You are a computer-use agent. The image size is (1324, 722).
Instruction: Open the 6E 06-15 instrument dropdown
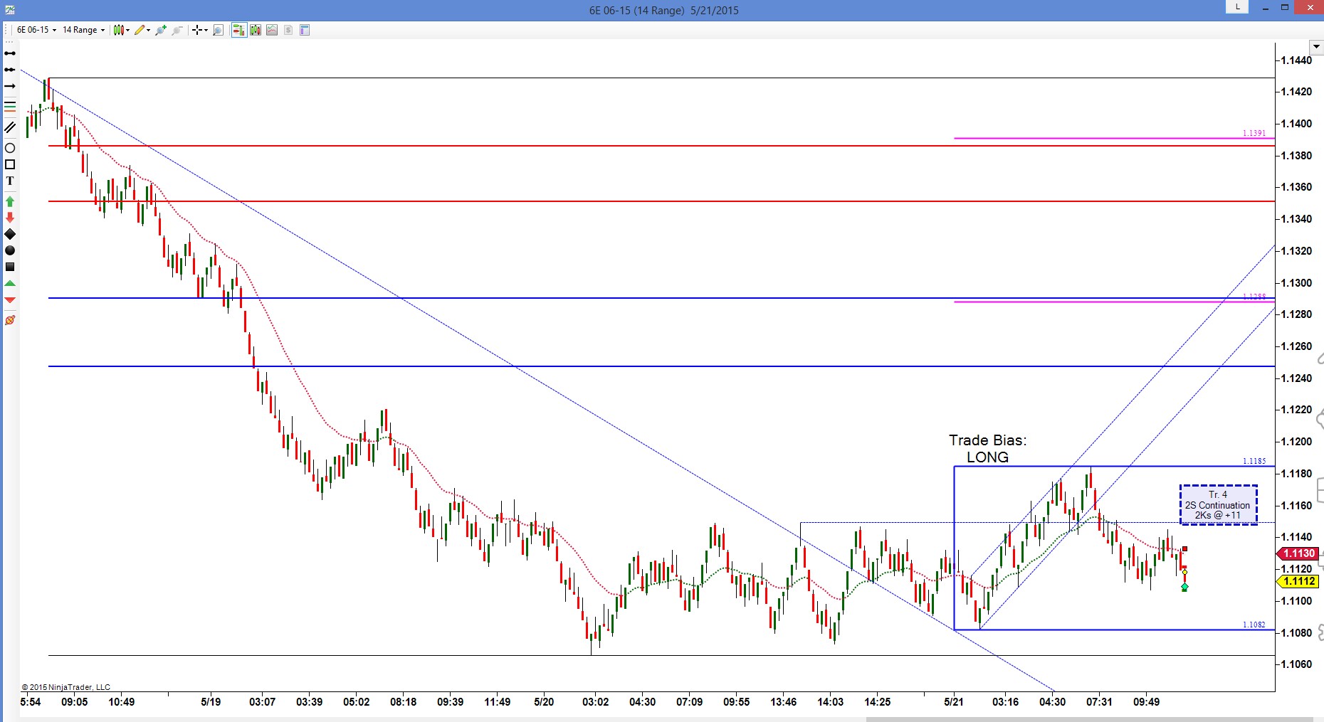point(36,30)
